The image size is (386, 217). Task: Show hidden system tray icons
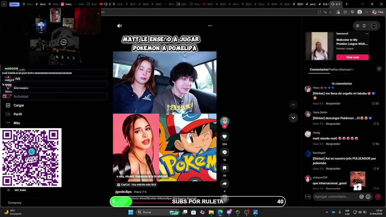click(327, 212)
